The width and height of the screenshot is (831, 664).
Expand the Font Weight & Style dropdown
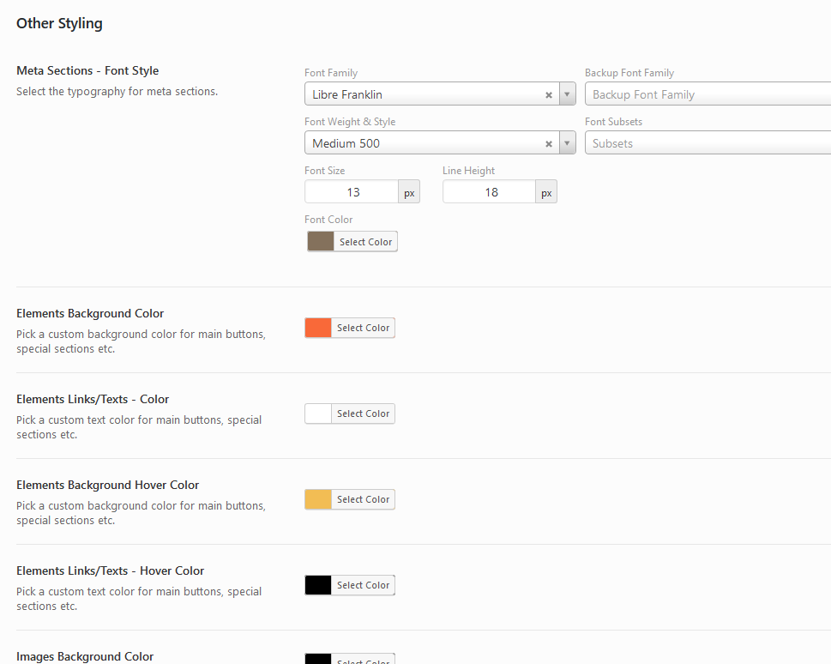pos(567,143)
